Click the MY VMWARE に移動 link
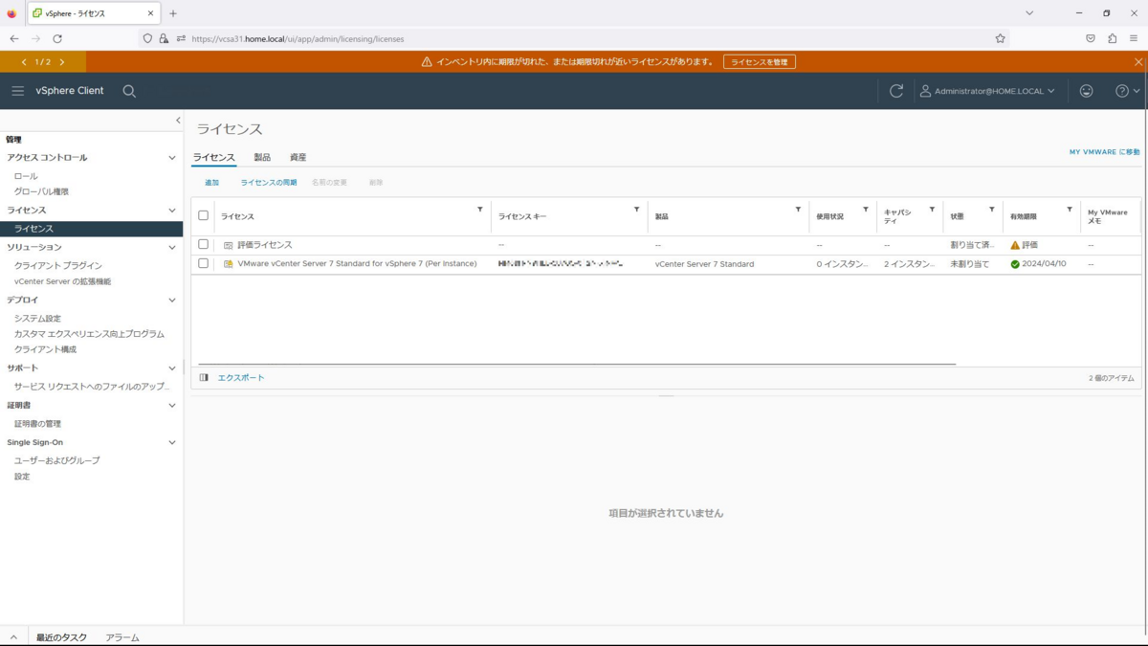This screenshot has width=1148, height=646. pos(1104,151)
